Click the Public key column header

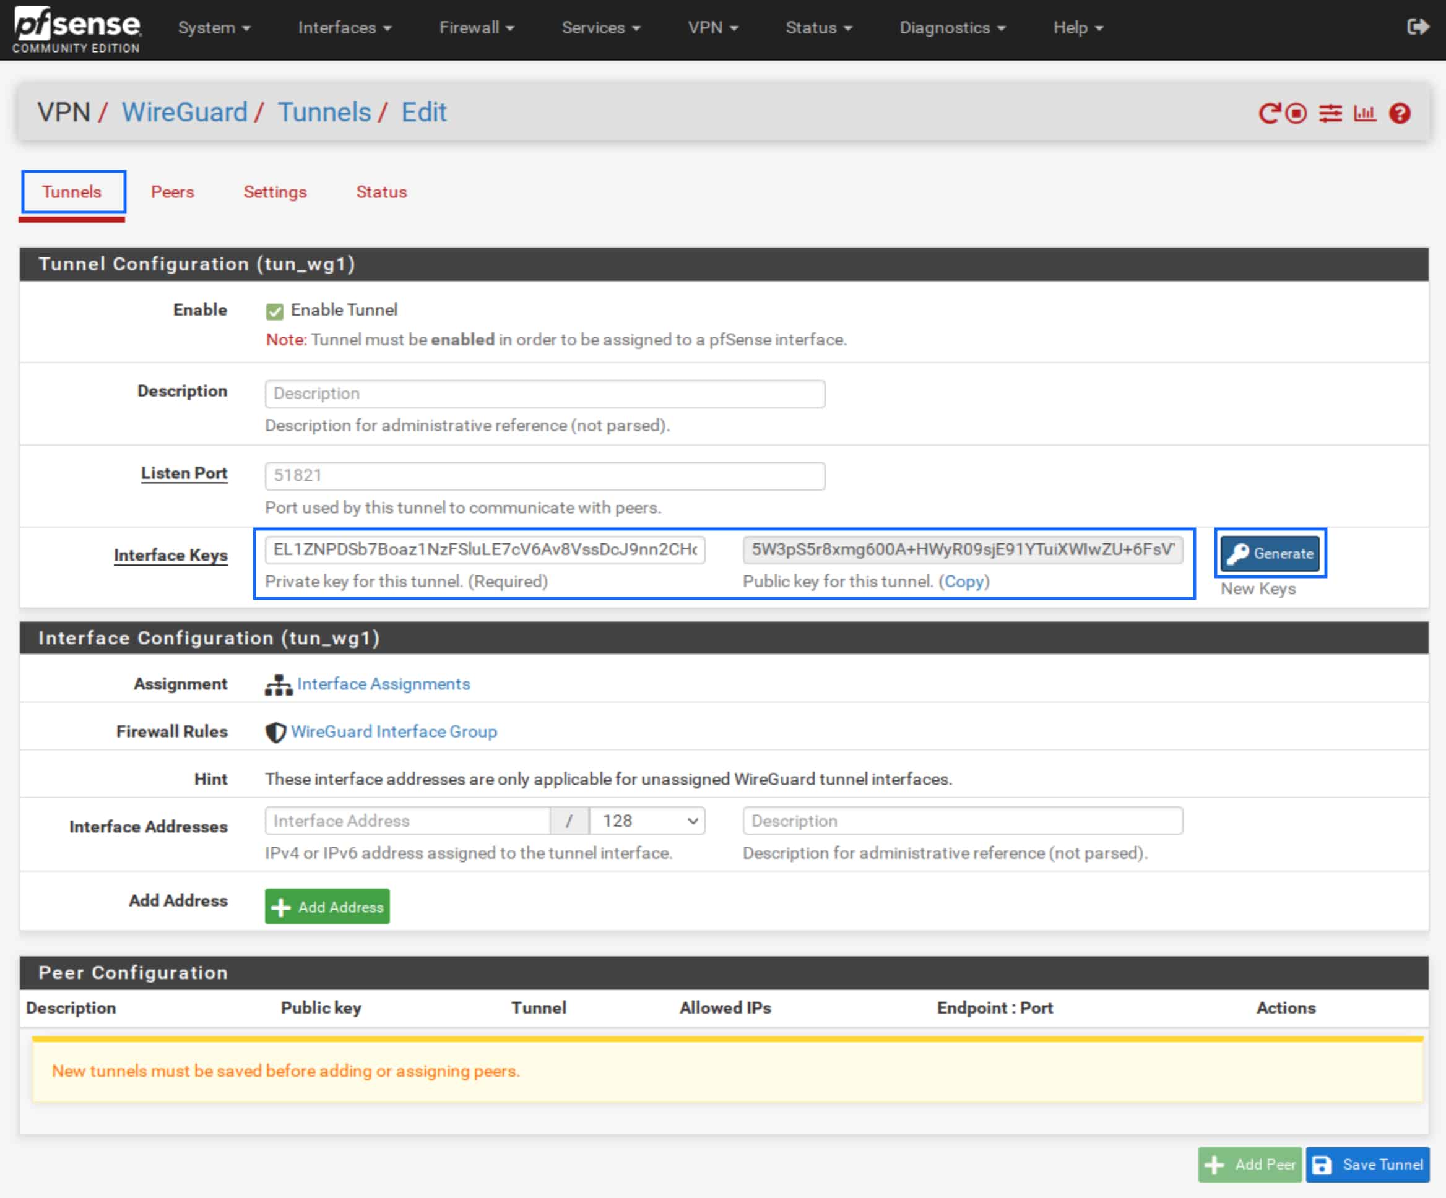click(321, 1008)
